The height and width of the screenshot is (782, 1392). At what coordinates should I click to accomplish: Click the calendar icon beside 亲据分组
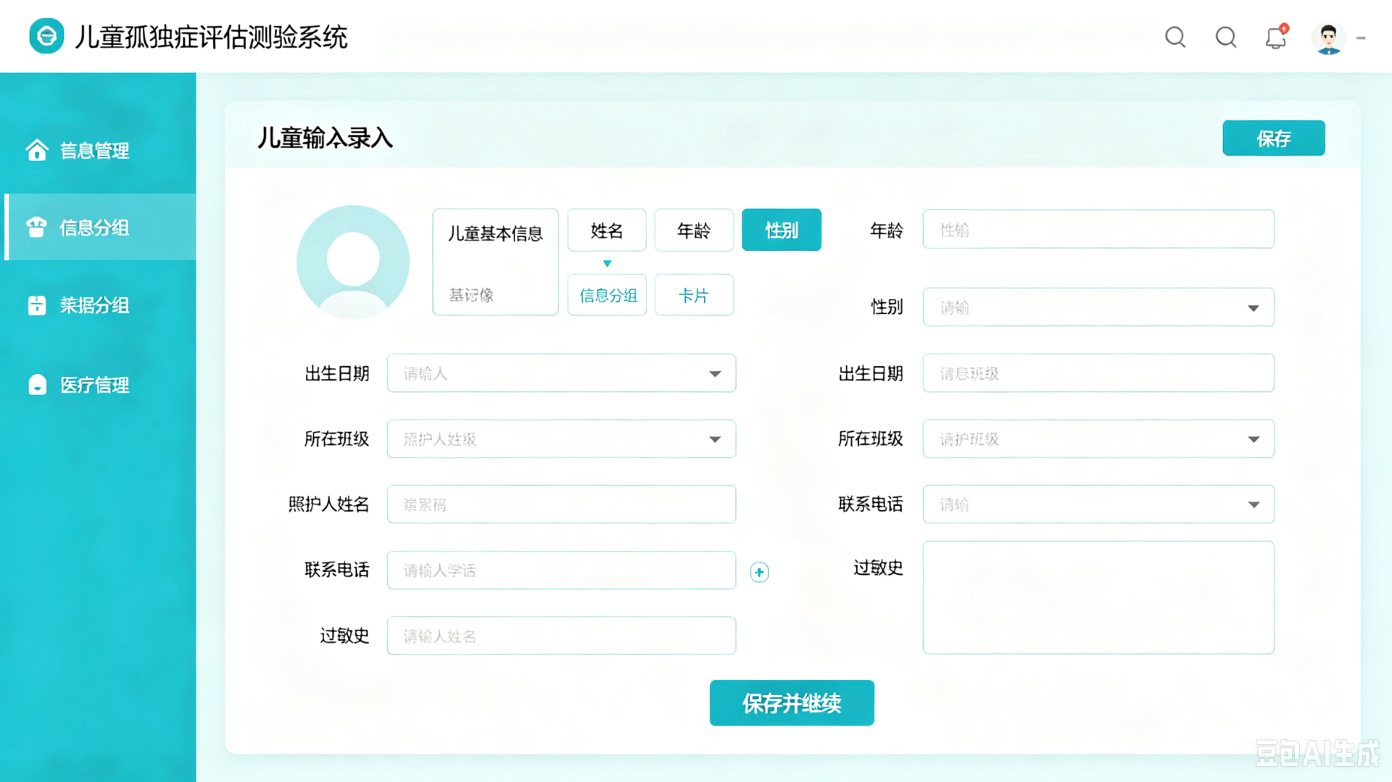(x=37, y=305)
